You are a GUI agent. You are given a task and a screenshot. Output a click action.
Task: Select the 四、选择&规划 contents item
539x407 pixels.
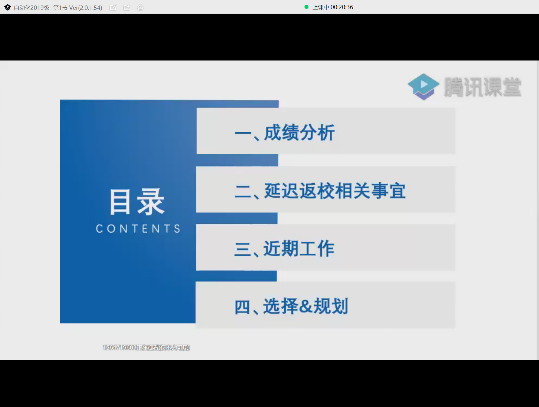tap(291, 306)
